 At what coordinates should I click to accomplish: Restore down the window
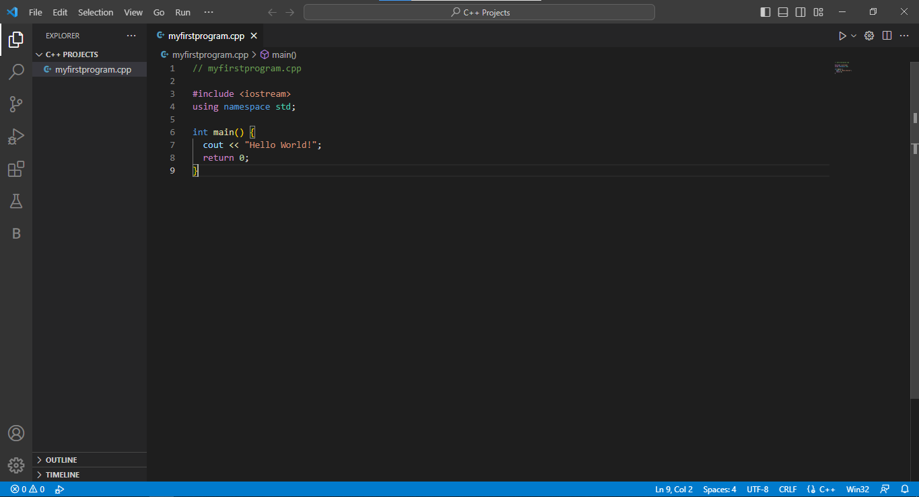(x=873, y=12)
